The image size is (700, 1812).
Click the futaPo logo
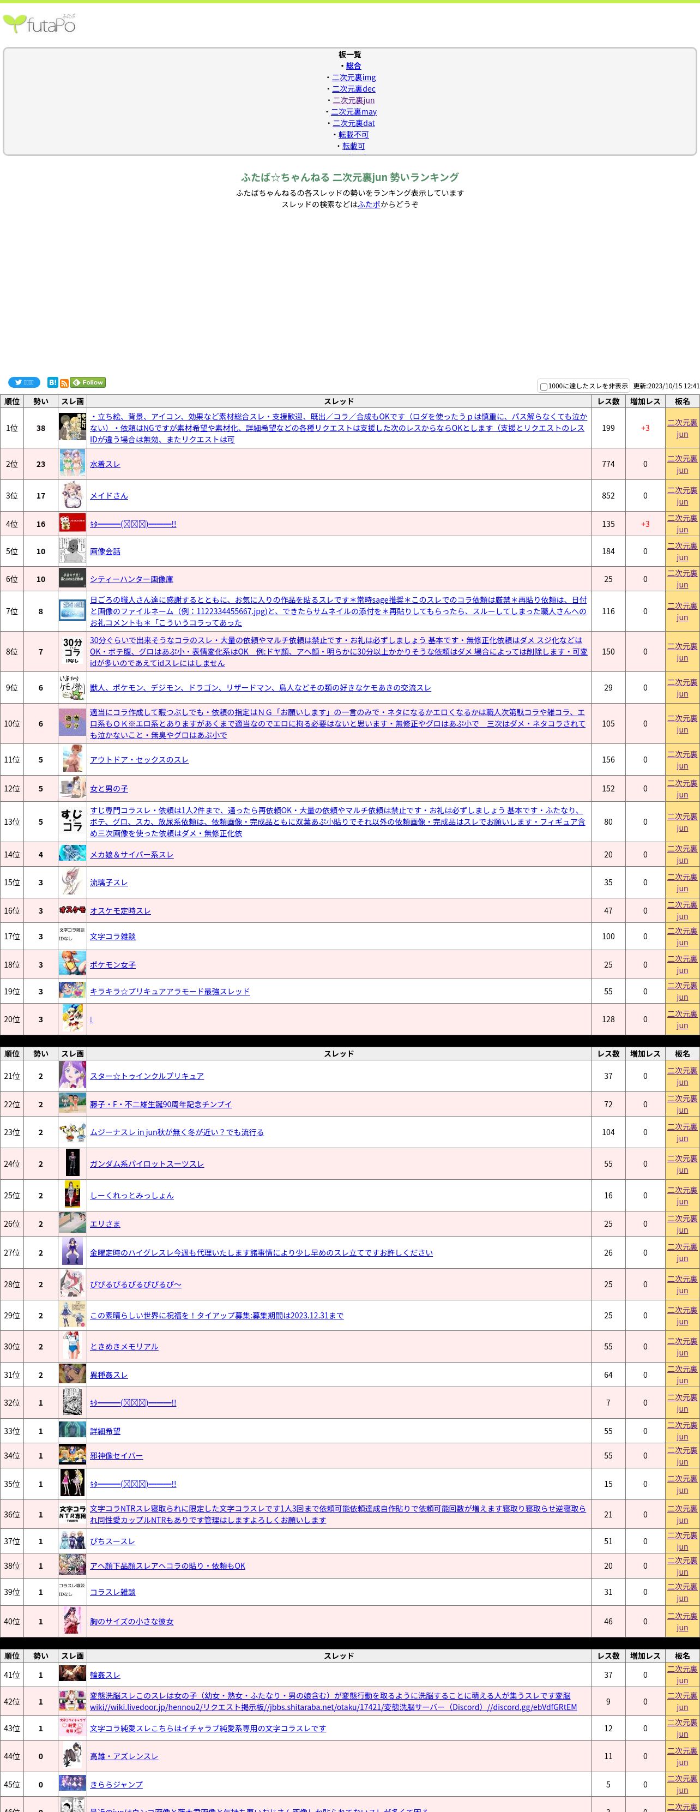pyautogui.click(x=39, y=24)
